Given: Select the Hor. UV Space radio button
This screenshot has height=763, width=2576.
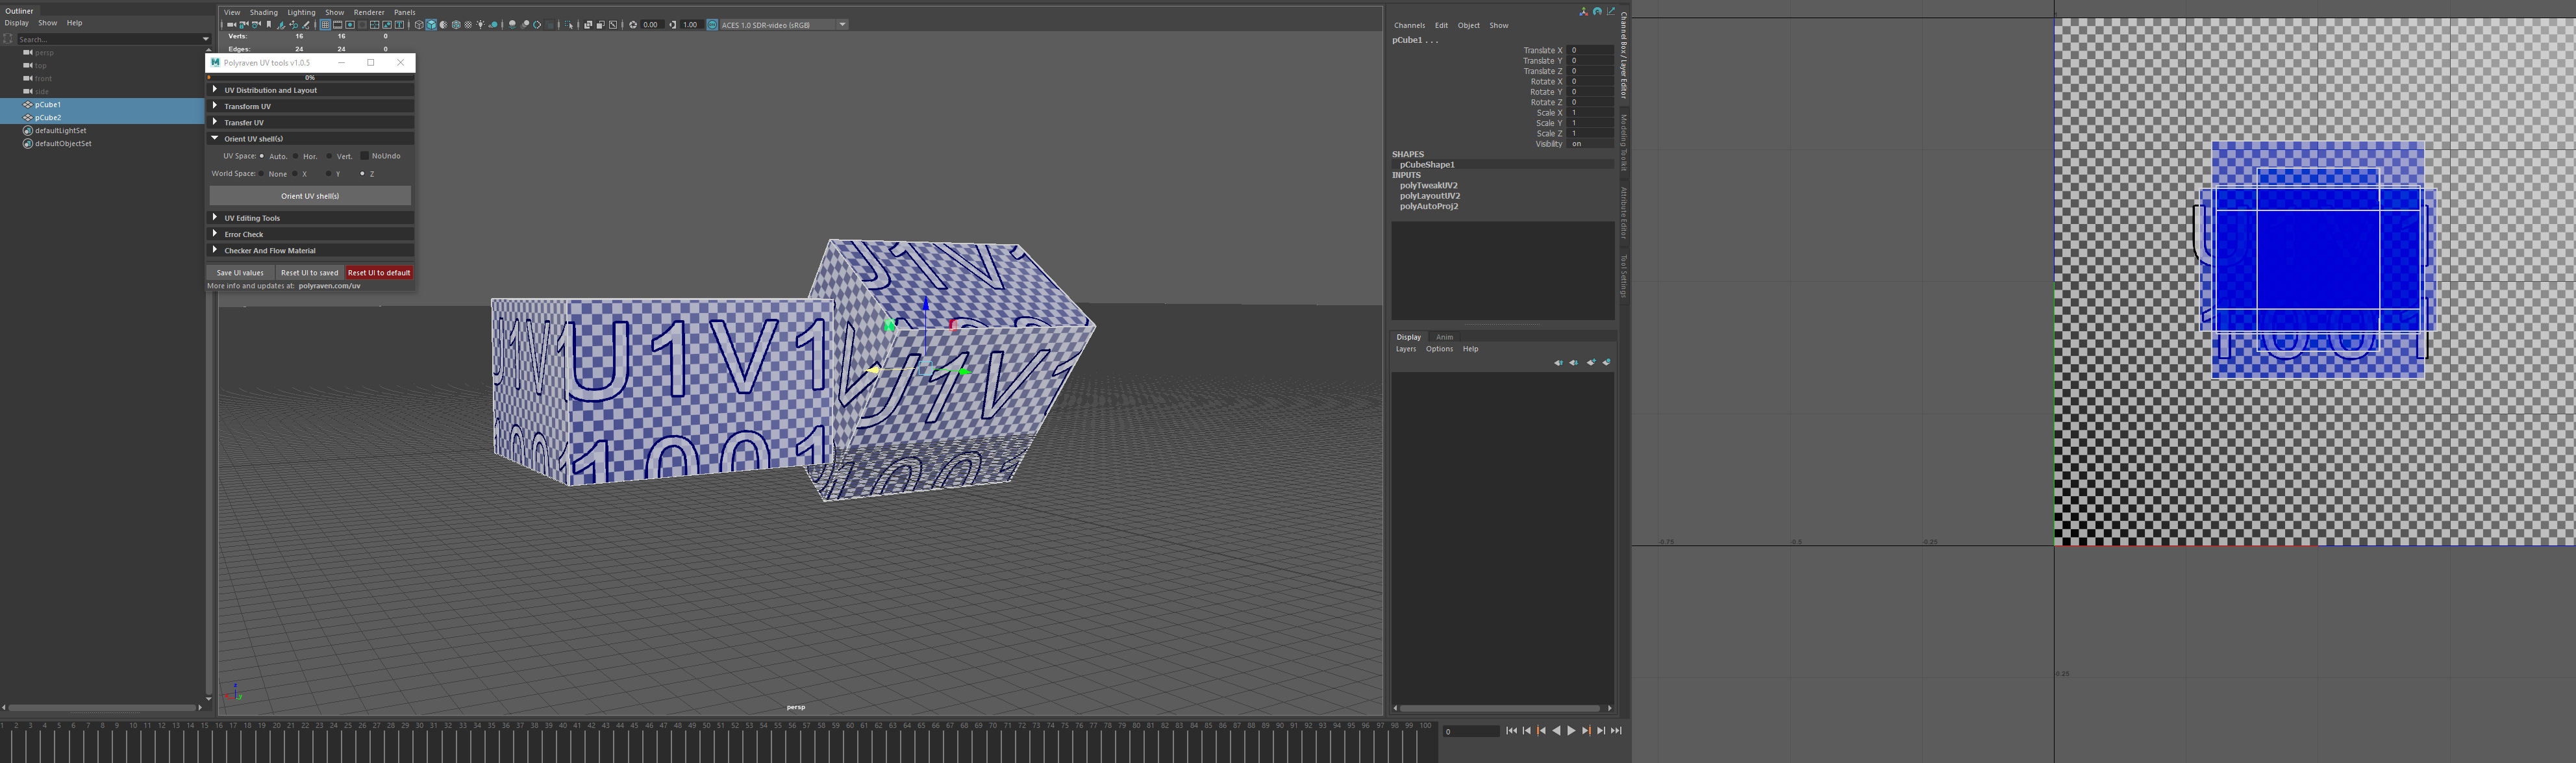Looking at the screenshot, I should [x=296, y=156].
